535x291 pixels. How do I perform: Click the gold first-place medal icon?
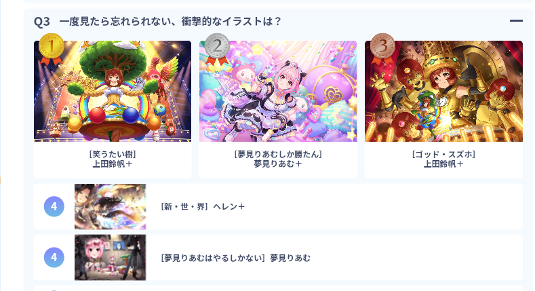point(51,48)
